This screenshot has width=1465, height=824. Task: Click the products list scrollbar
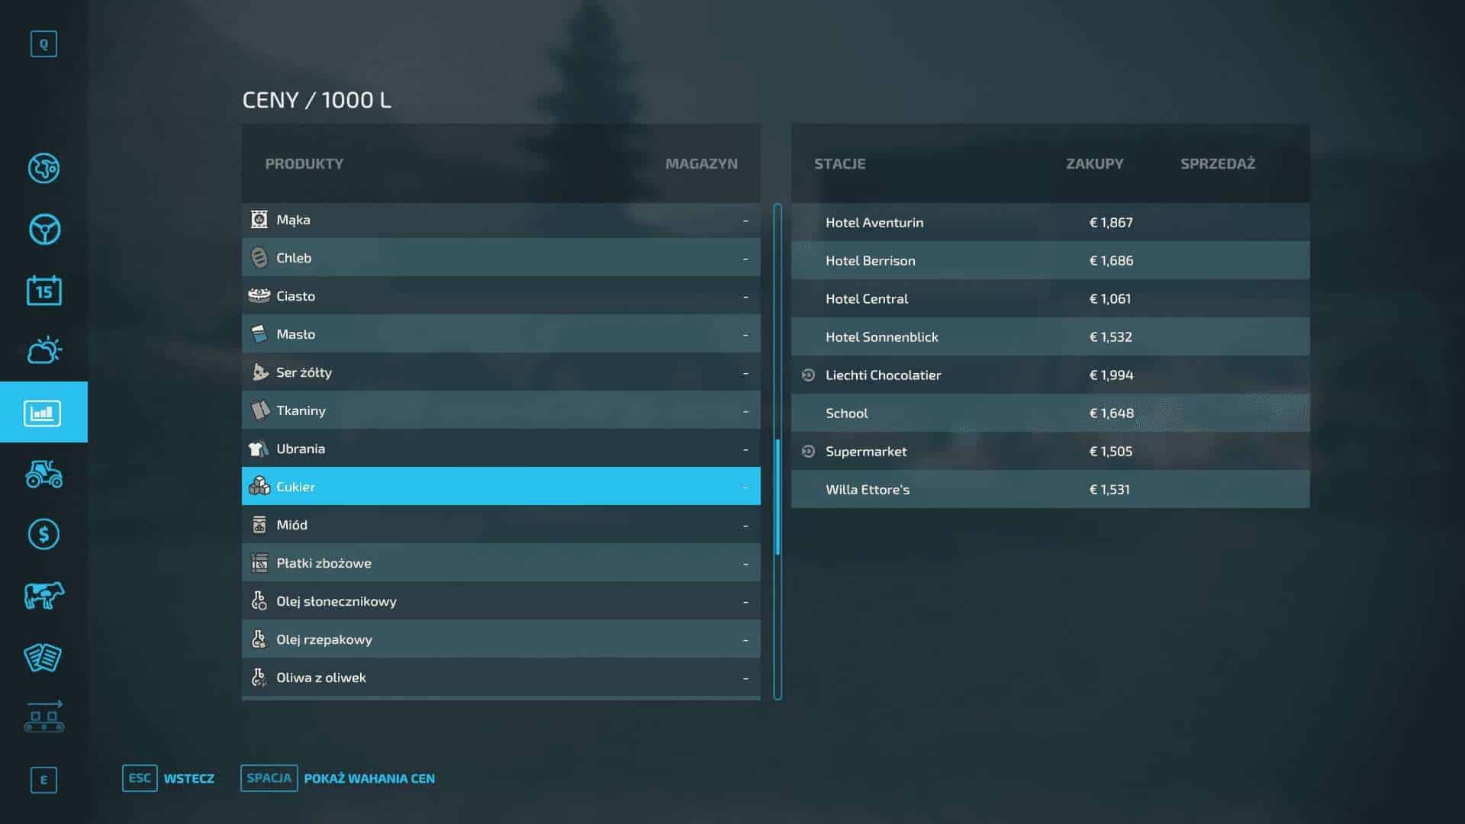coord(778,496)
